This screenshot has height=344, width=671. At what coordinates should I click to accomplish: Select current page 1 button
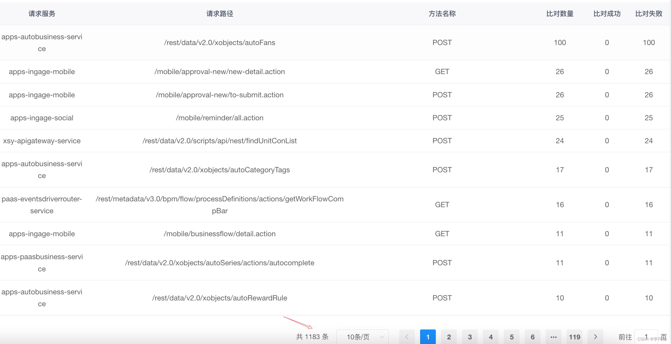[x=428, y=337]
